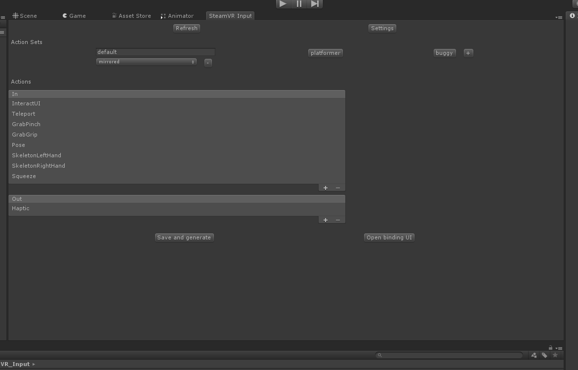Select the Pose action
578x370 pixels.
coord(177,145)
